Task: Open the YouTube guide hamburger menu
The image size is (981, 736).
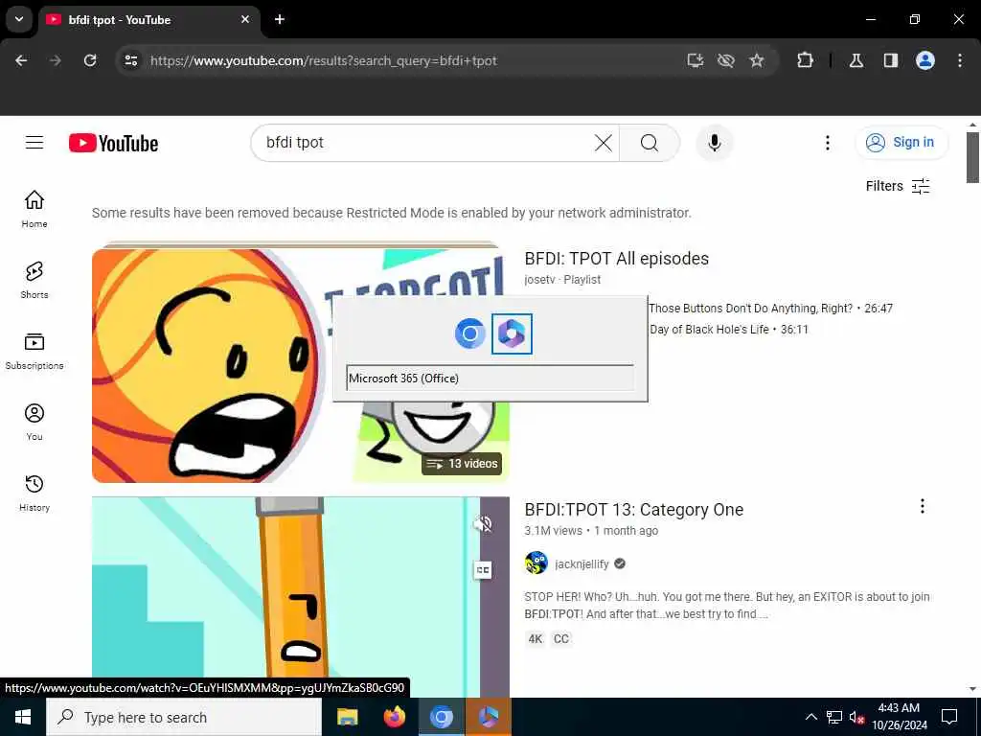Action: [34, 143]
